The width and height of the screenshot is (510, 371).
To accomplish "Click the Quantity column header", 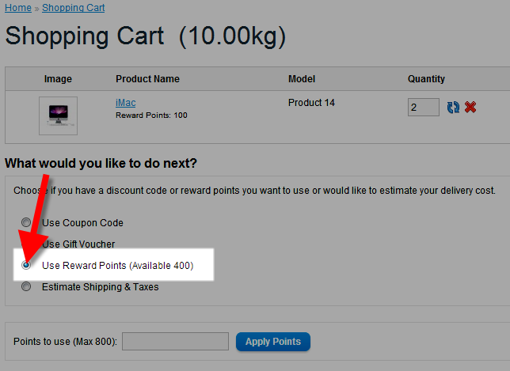I will (426, 79).
